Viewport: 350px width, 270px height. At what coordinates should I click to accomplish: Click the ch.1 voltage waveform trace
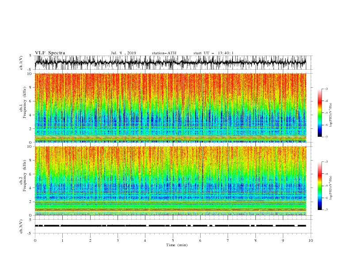(x=170, y=63)
